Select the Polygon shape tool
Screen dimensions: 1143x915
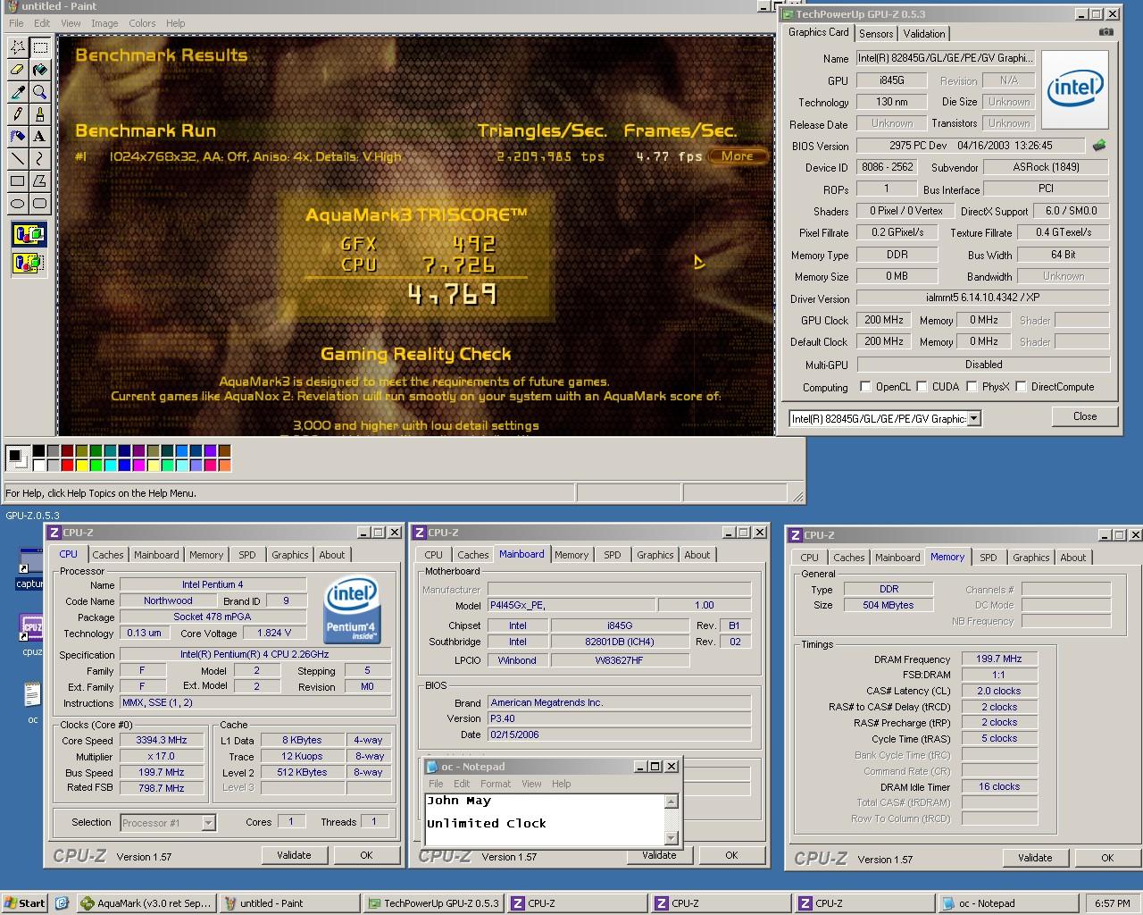40,181
